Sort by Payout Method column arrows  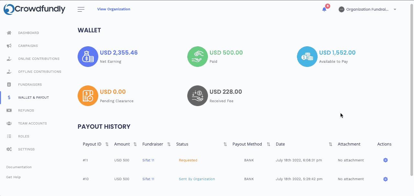coord(268,144)
